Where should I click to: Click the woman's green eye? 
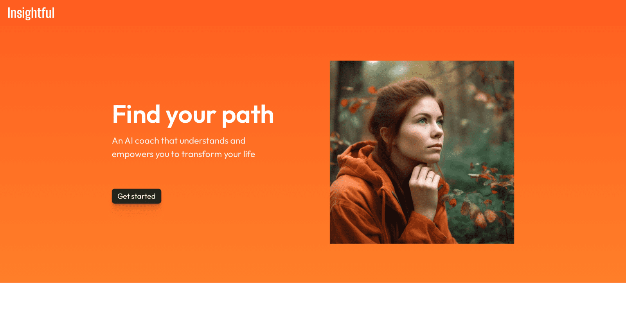coord(422,121)
